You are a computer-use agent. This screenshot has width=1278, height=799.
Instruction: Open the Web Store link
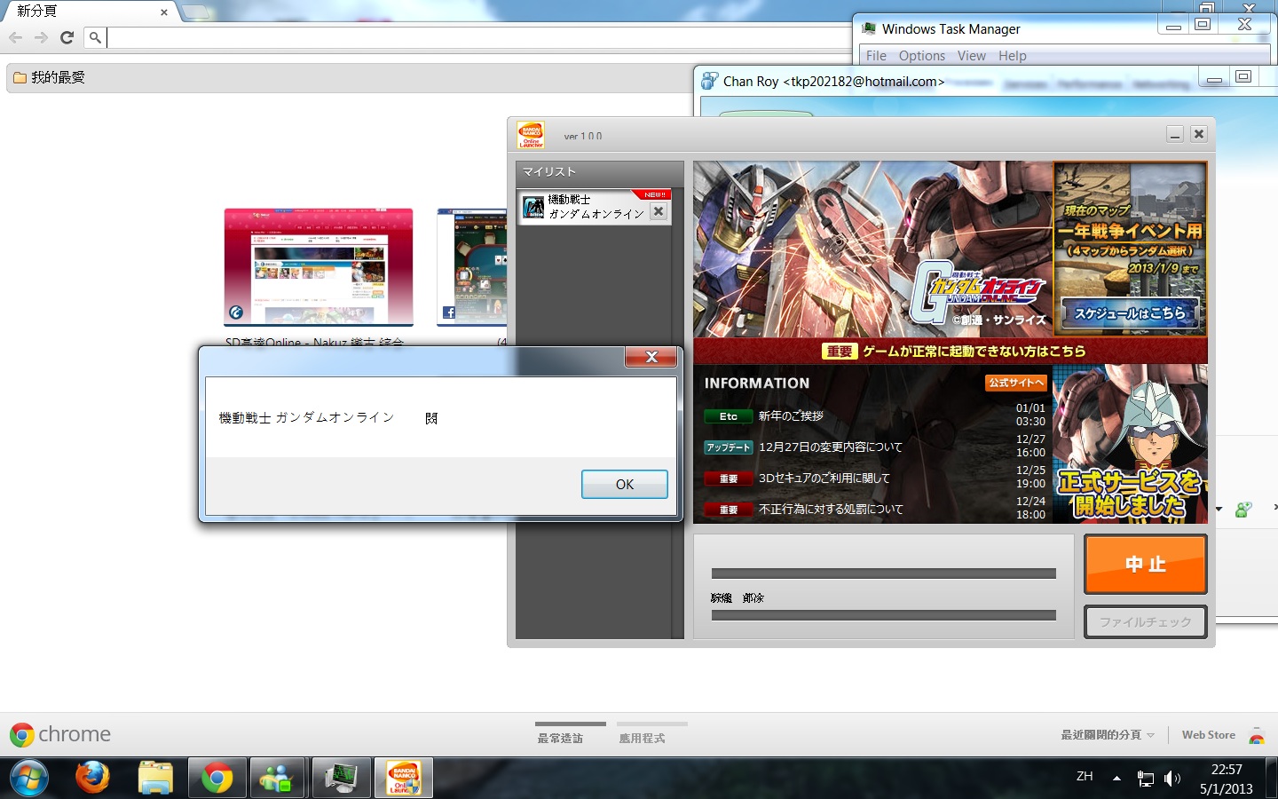click(x=1208, y=735)
